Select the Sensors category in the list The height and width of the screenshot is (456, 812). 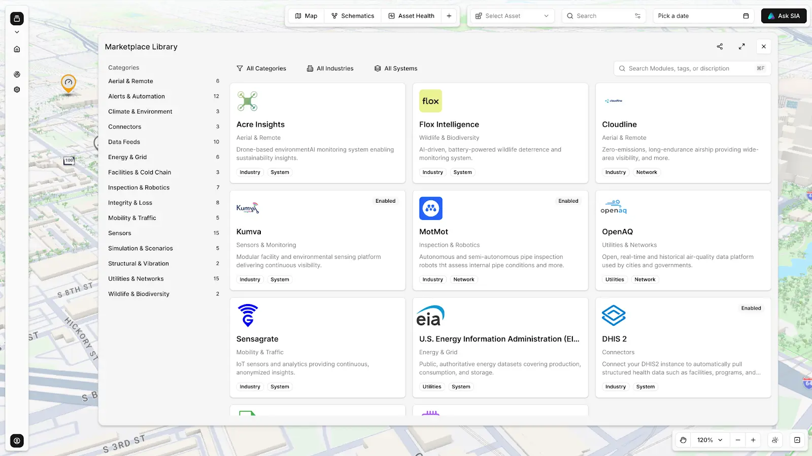[x=120, y=233]
